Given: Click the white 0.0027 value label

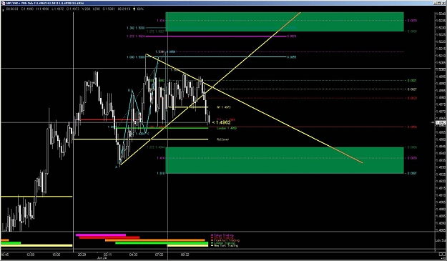Looking at the screenshot, I should click(x=412, y=89).
